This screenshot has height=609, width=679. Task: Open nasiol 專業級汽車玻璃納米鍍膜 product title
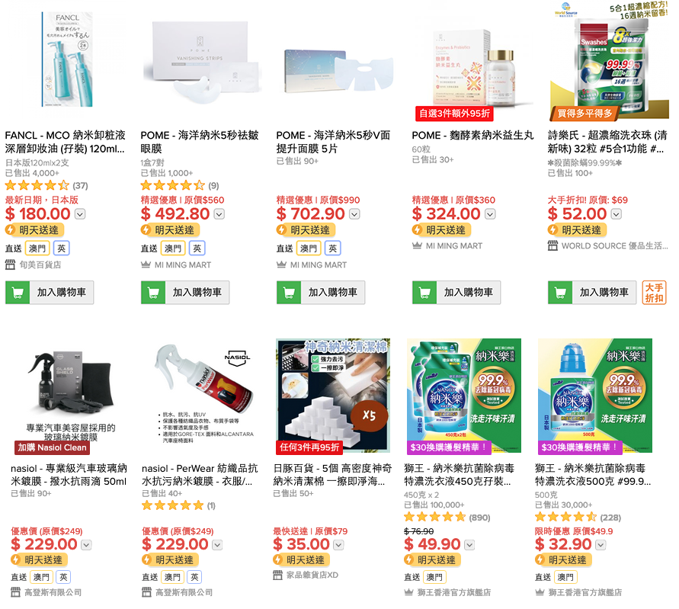coord(69,475)
